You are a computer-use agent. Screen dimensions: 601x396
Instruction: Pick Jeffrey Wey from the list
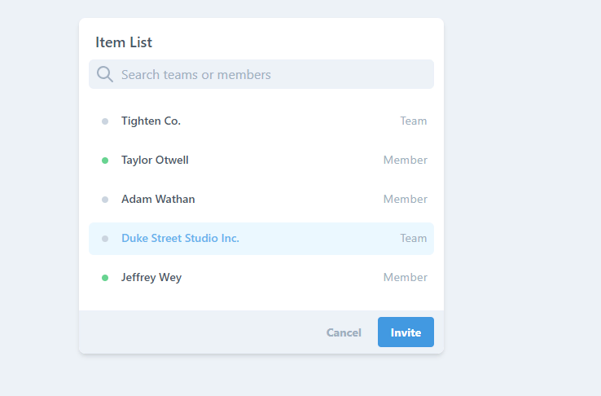261,278
